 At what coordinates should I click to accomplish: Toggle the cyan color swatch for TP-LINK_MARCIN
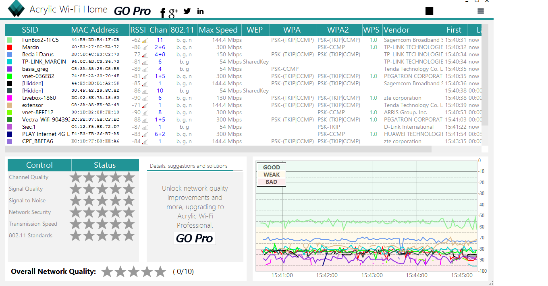point(10,62)
